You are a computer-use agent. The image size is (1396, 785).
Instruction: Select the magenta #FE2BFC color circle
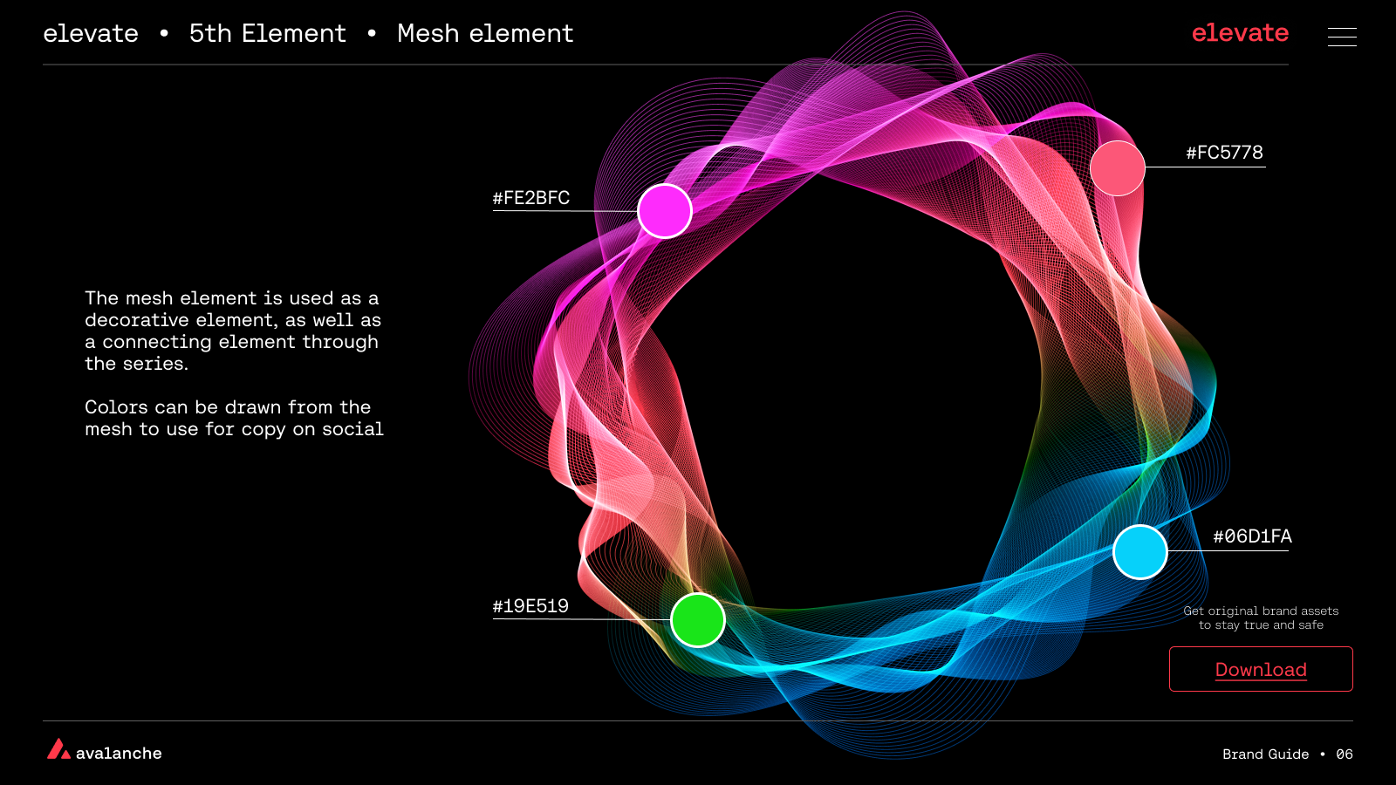click(665, 211)
